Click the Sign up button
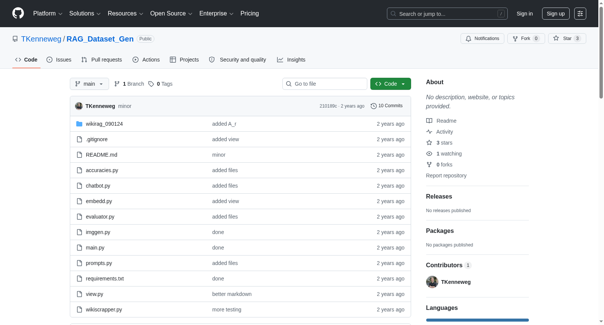 pyautogui.click(x=556, y=14)
